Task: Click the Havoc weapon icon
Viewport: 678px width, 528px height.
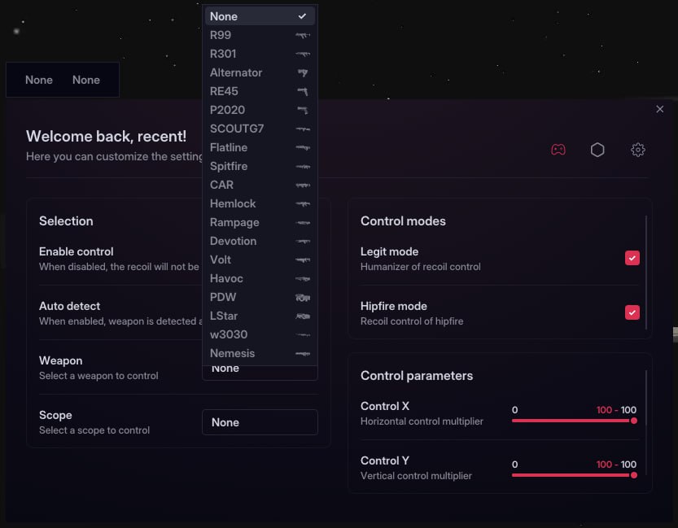Action: [x=302, y=278]
